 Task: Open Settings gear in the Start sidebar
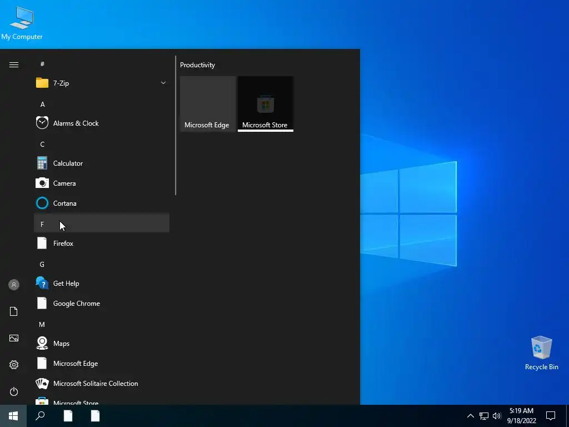14,365
